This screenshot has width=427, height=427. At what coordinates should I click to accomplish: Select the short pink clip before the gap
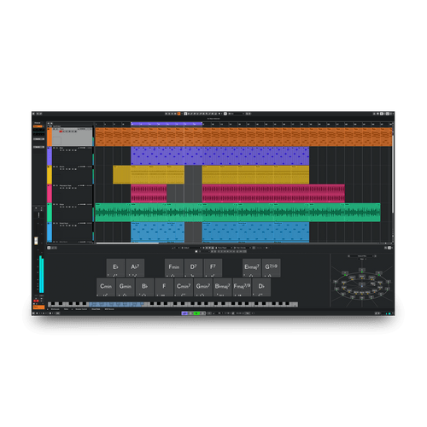(149, 194)
